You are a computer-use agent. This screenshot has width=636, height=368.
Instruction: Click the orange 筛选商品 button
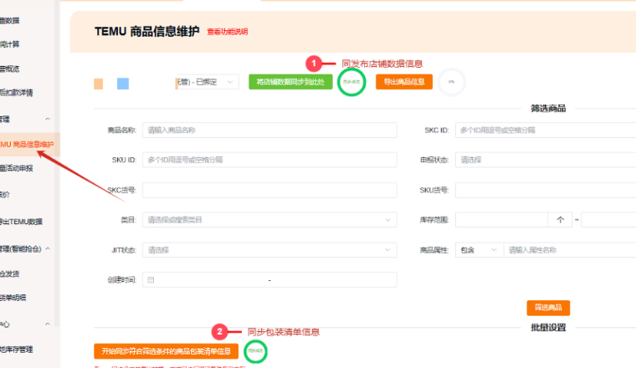(548, 308)
